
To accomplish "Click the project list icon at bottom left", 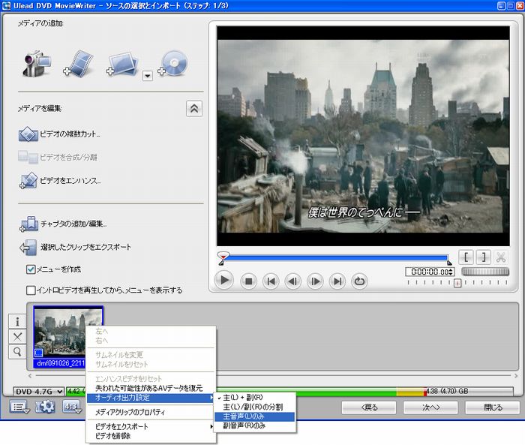I will (x=20, y=407).
